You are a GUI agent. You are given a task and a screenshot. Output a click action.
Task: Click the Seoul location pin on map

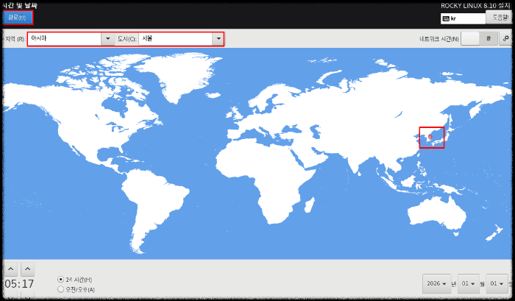pyautogui.click(x=430, y=137)
